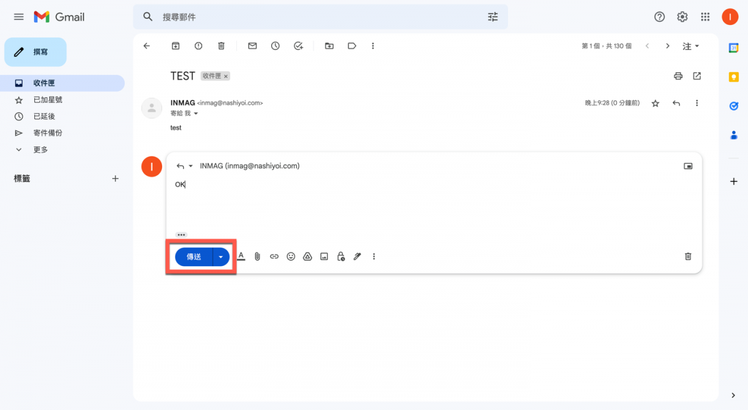This screenshot has height=410, width=748.
Task: Open search options filter icon
Action: coord(493,17)
